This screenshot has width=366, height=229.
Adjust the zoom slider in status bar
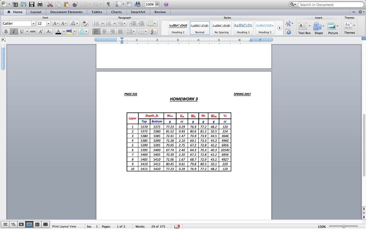pyautogui.click(x=343, y=226)
